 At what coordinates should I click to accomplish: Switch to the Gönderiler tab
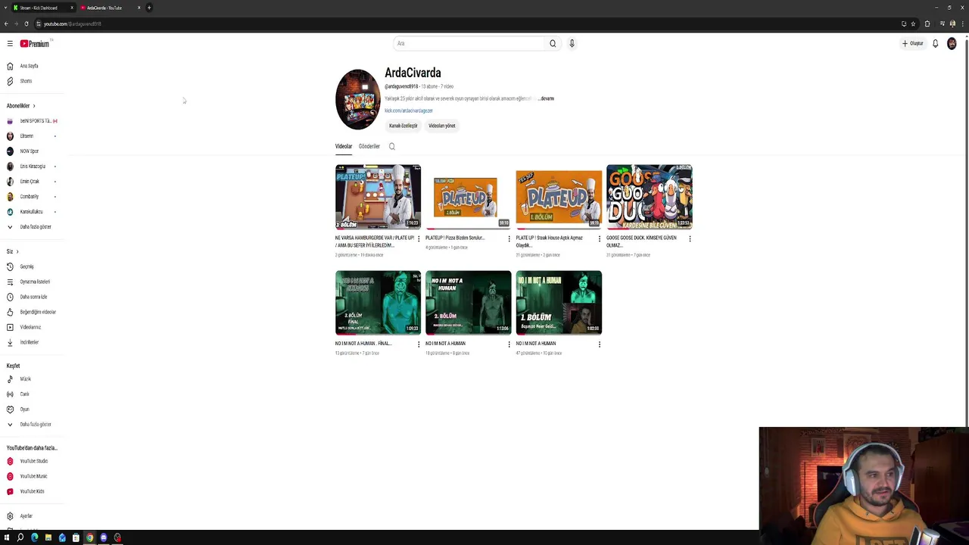pos(369,146)
